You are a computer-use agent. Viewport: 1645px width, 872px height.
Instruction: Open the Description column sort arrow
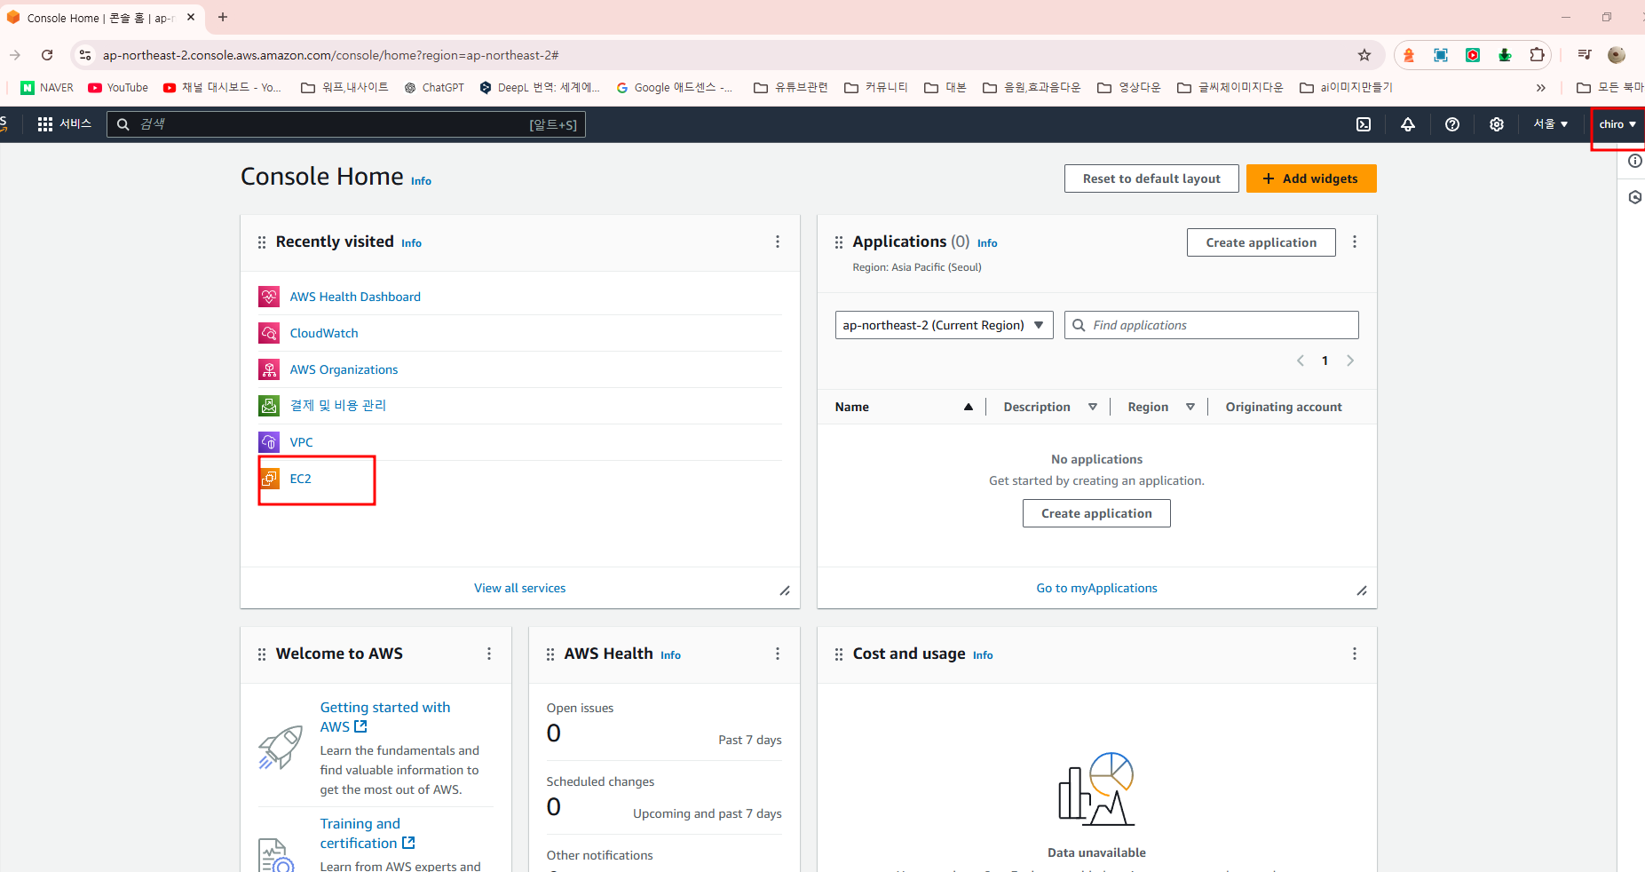pos(1093,407)
